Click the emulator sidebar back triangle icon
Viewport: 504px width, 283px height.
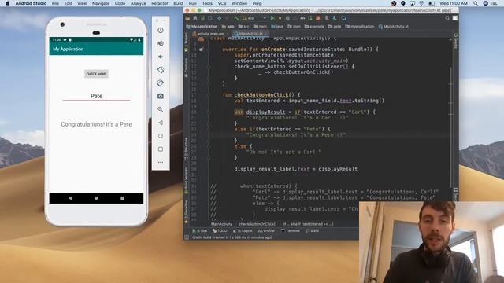[161, 123]
